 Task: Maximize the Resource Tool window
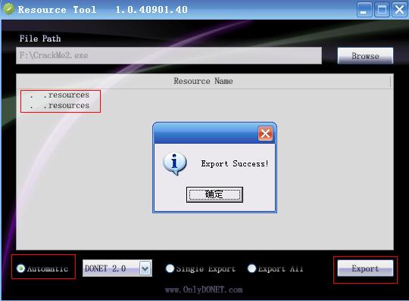tap(382, 10)
